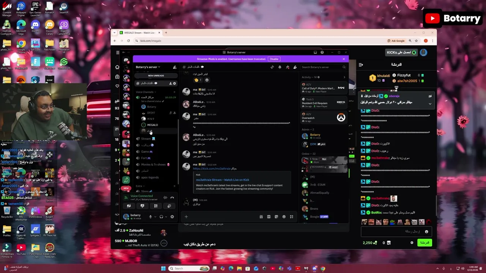Open Kick chat settings gear
The height and width of the screenshot is (273, 486).
pyautogui.click(x=412, y=243)
